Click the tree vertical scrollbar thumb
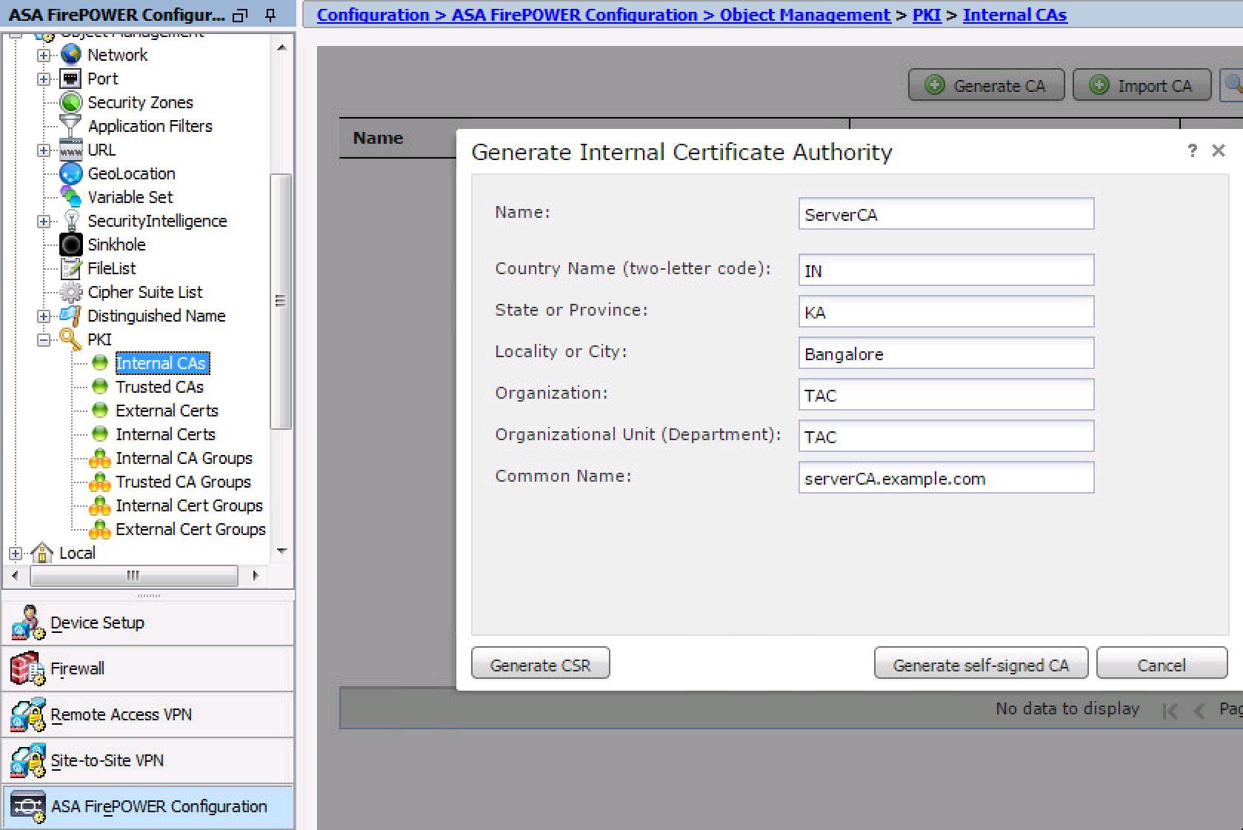The width and height of the screenshot is (1243, 830). tap(281, 301)
